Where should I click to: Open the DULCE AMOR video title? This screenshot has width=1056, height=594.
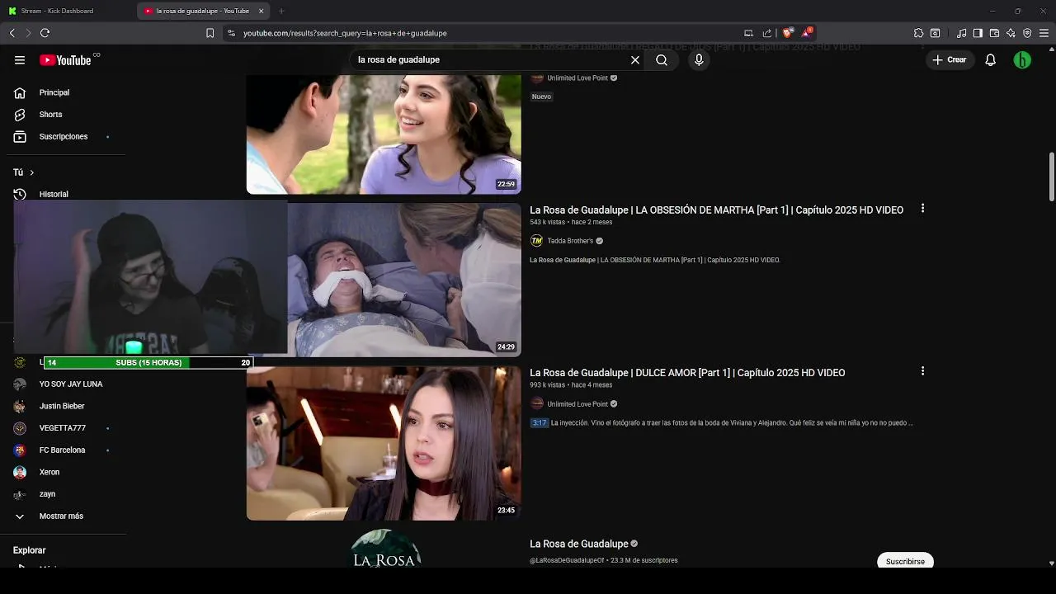687,373
